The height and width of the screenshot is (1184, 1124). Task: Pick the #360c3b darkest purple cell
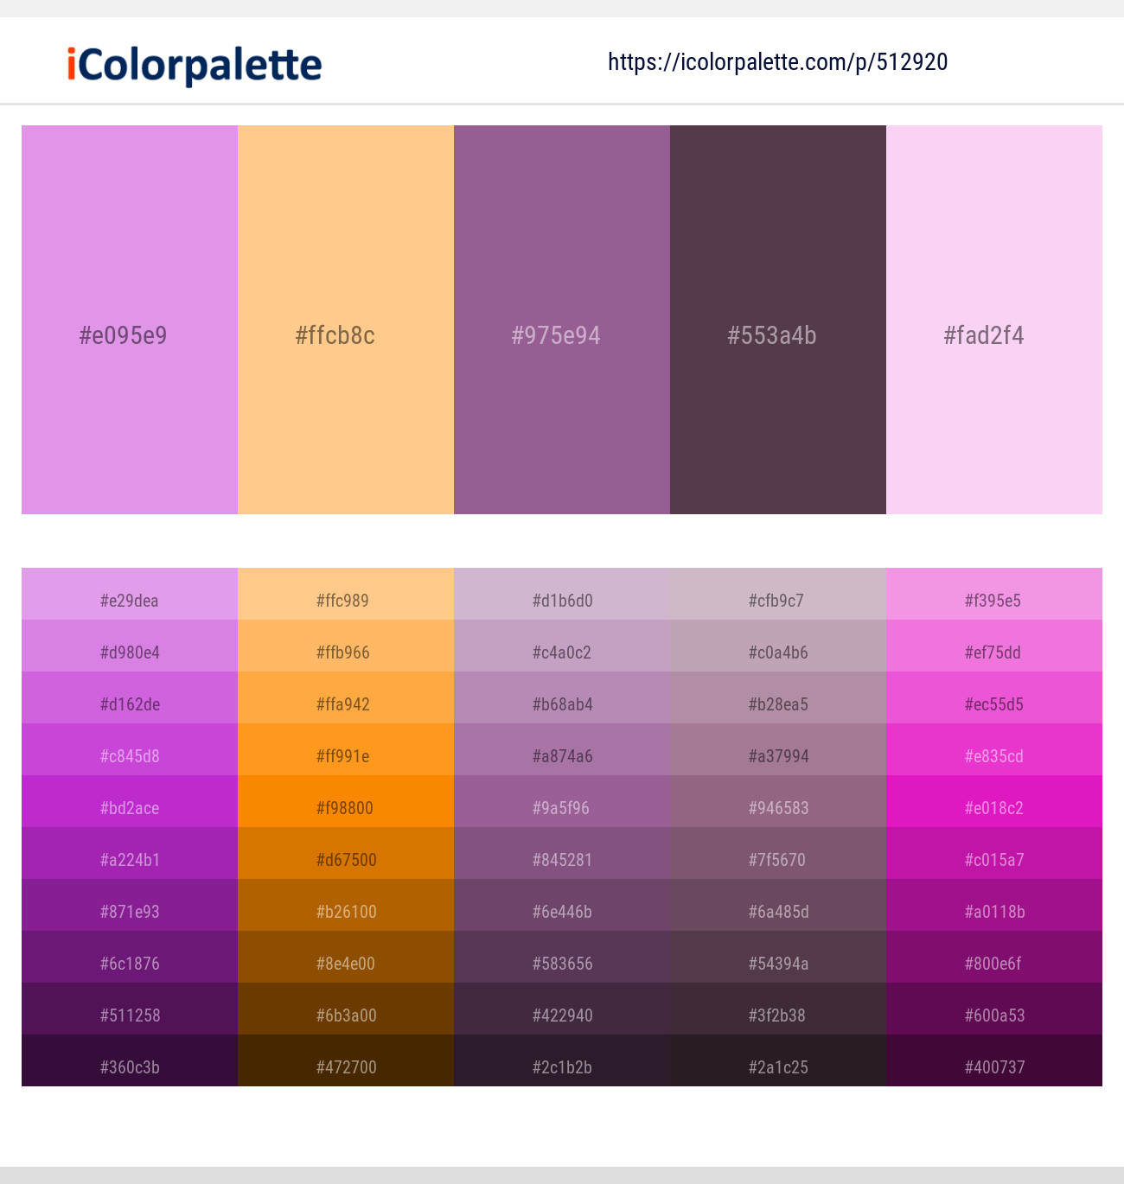pos(130,1060)
